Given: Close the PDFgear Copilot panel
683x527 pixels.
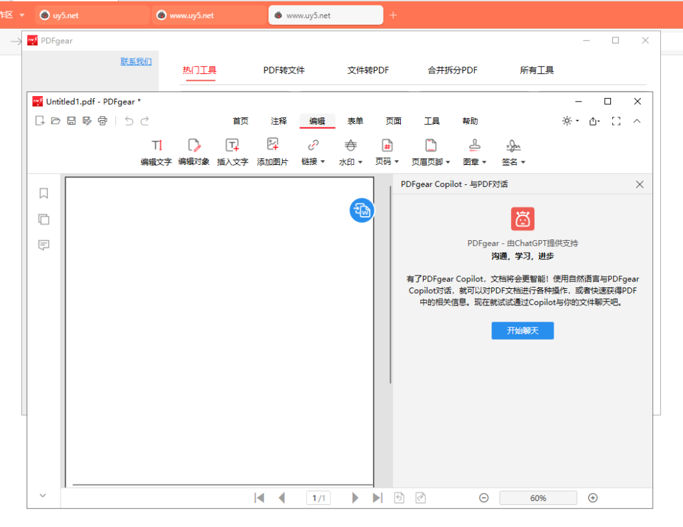Looking at the screenshot, I should click(x=640, y=184).
